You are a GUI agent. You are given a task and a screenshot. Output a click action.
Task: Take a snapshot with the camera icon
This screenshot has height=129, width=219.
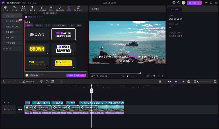(x=154, y=76)
